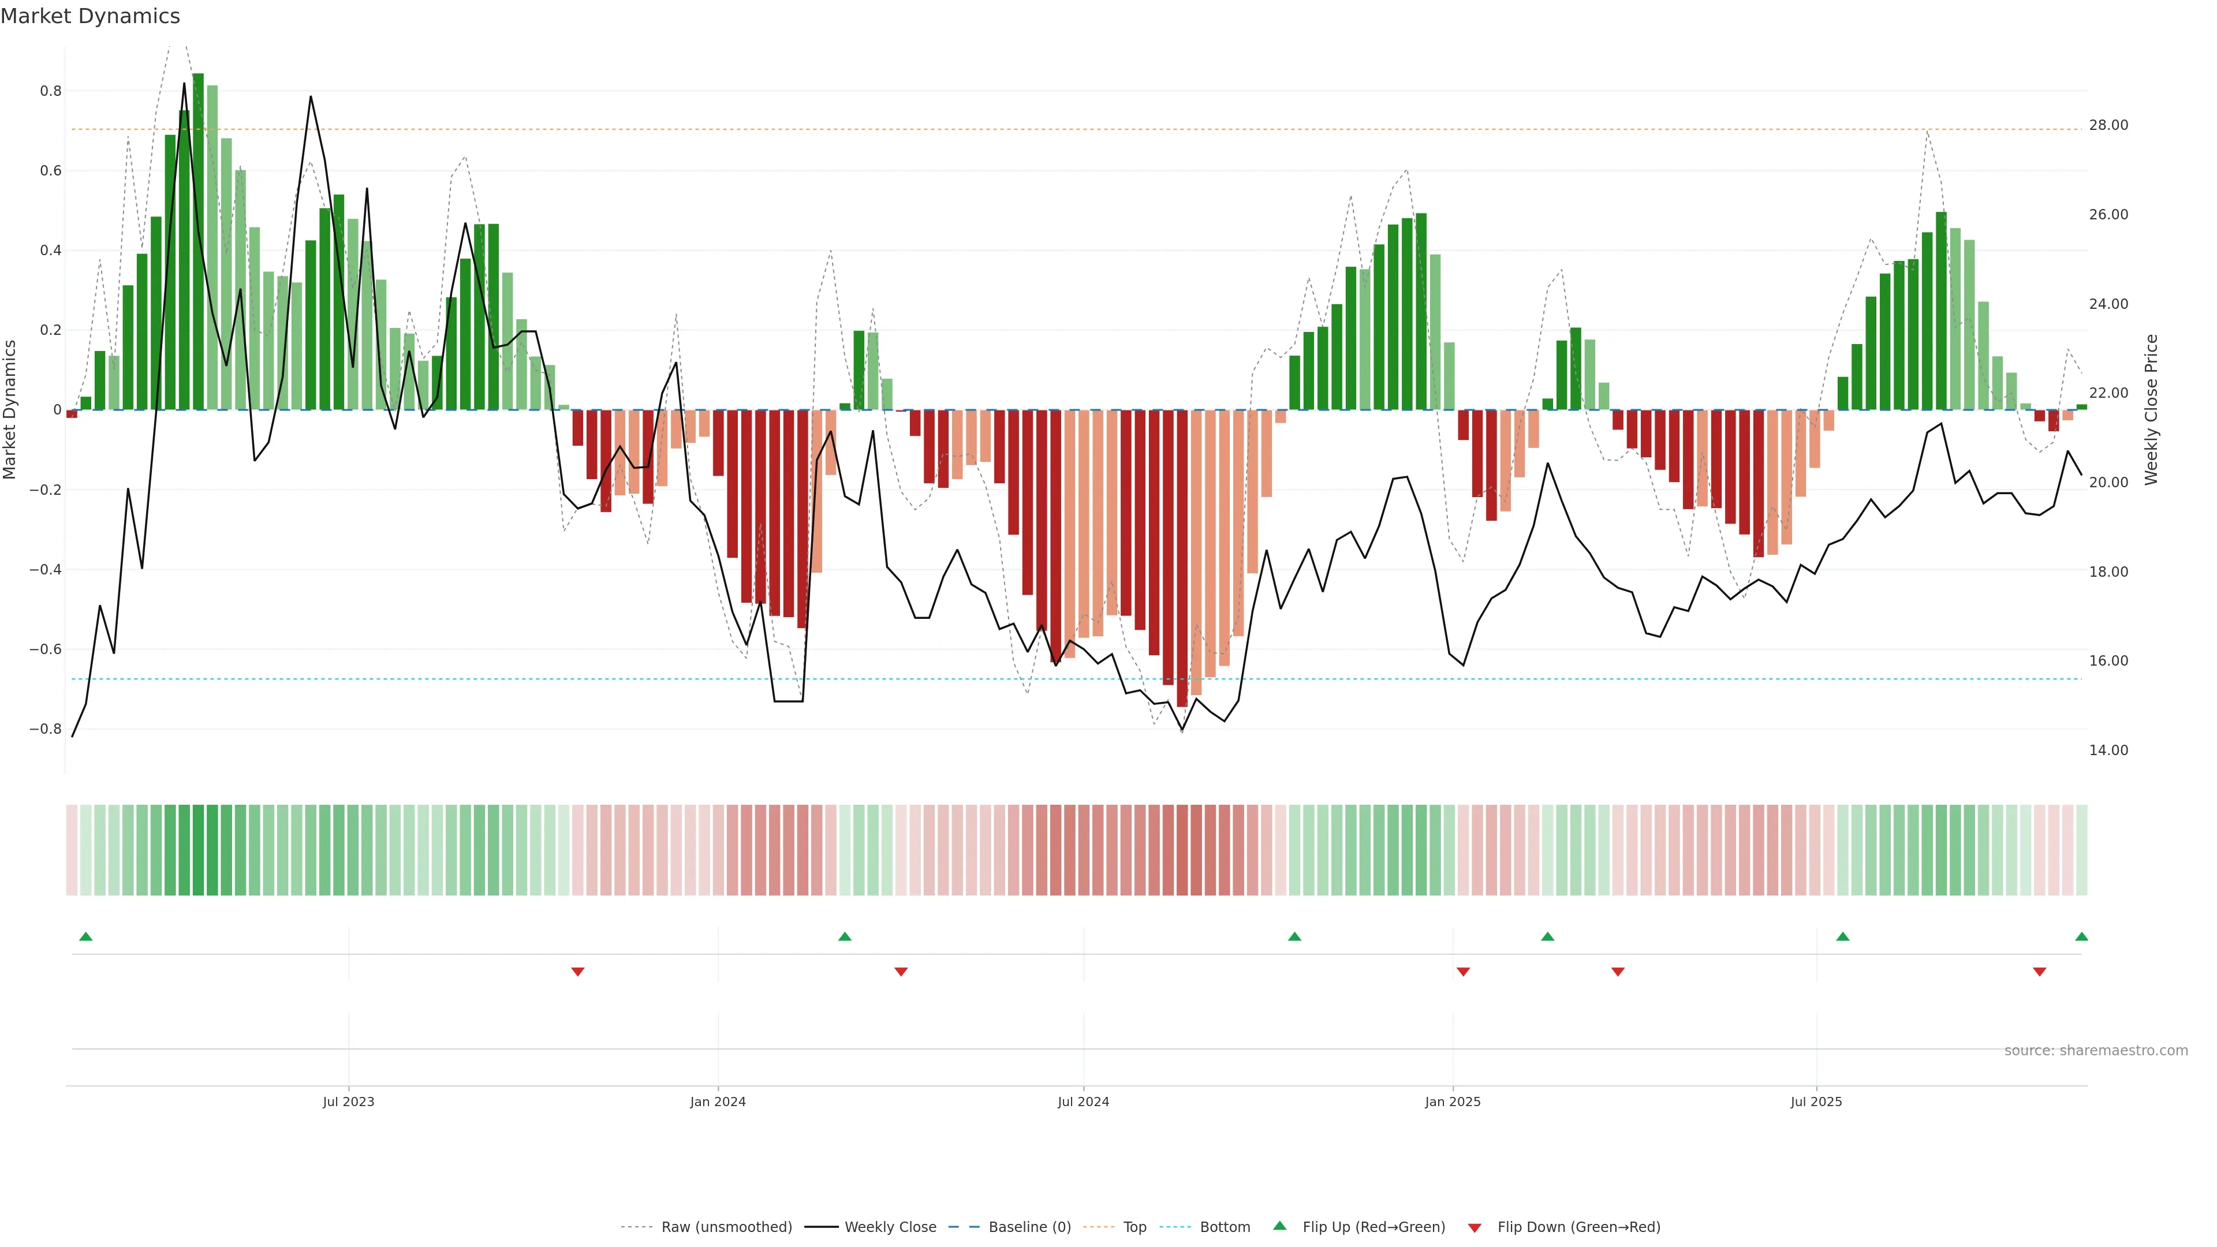
Task: Click the red flip-down triangle icon in legend
Action: tap(1475, 1227)
